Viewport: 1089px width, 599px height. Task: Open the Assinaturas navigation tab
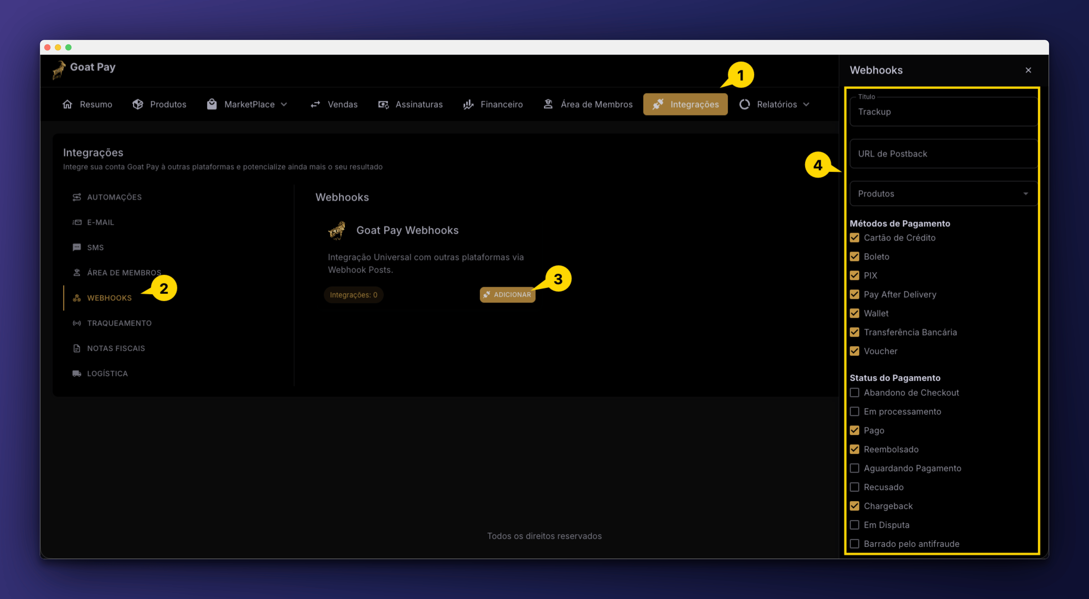[x=410, y=104]
